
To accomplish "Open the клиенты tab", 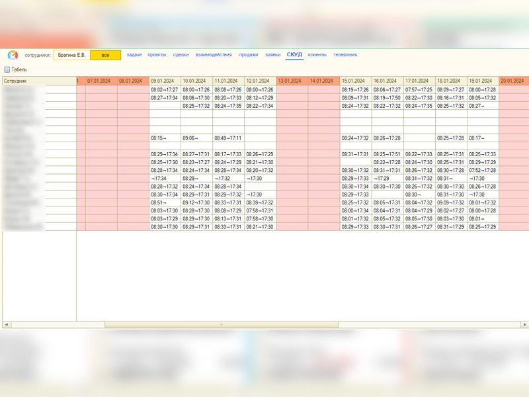I will click(x=317, y=55).
